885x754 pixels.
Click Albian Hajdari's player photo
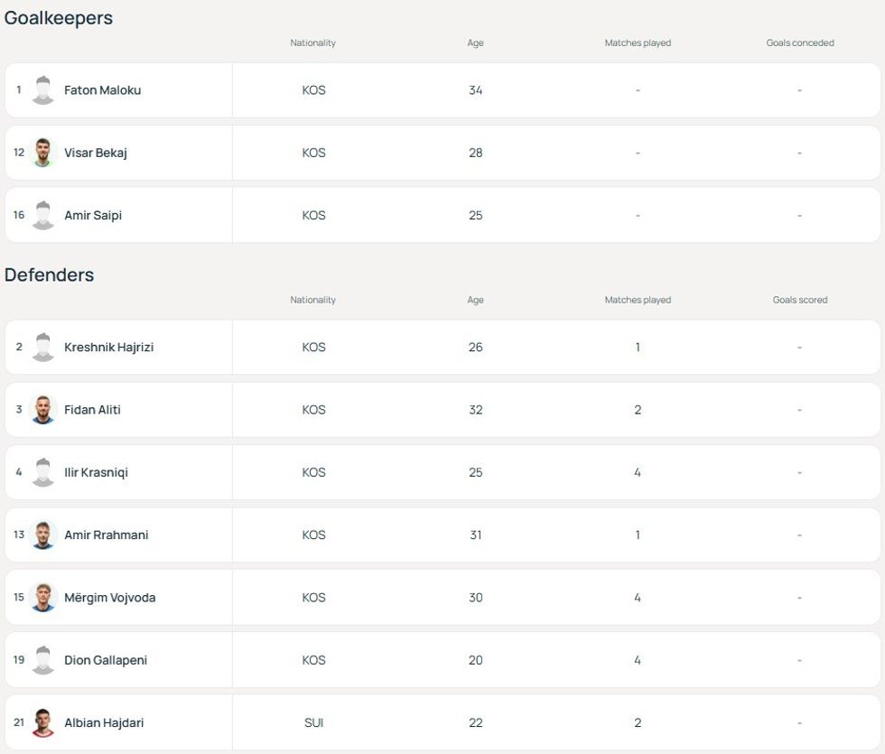(x=43, y=723)
